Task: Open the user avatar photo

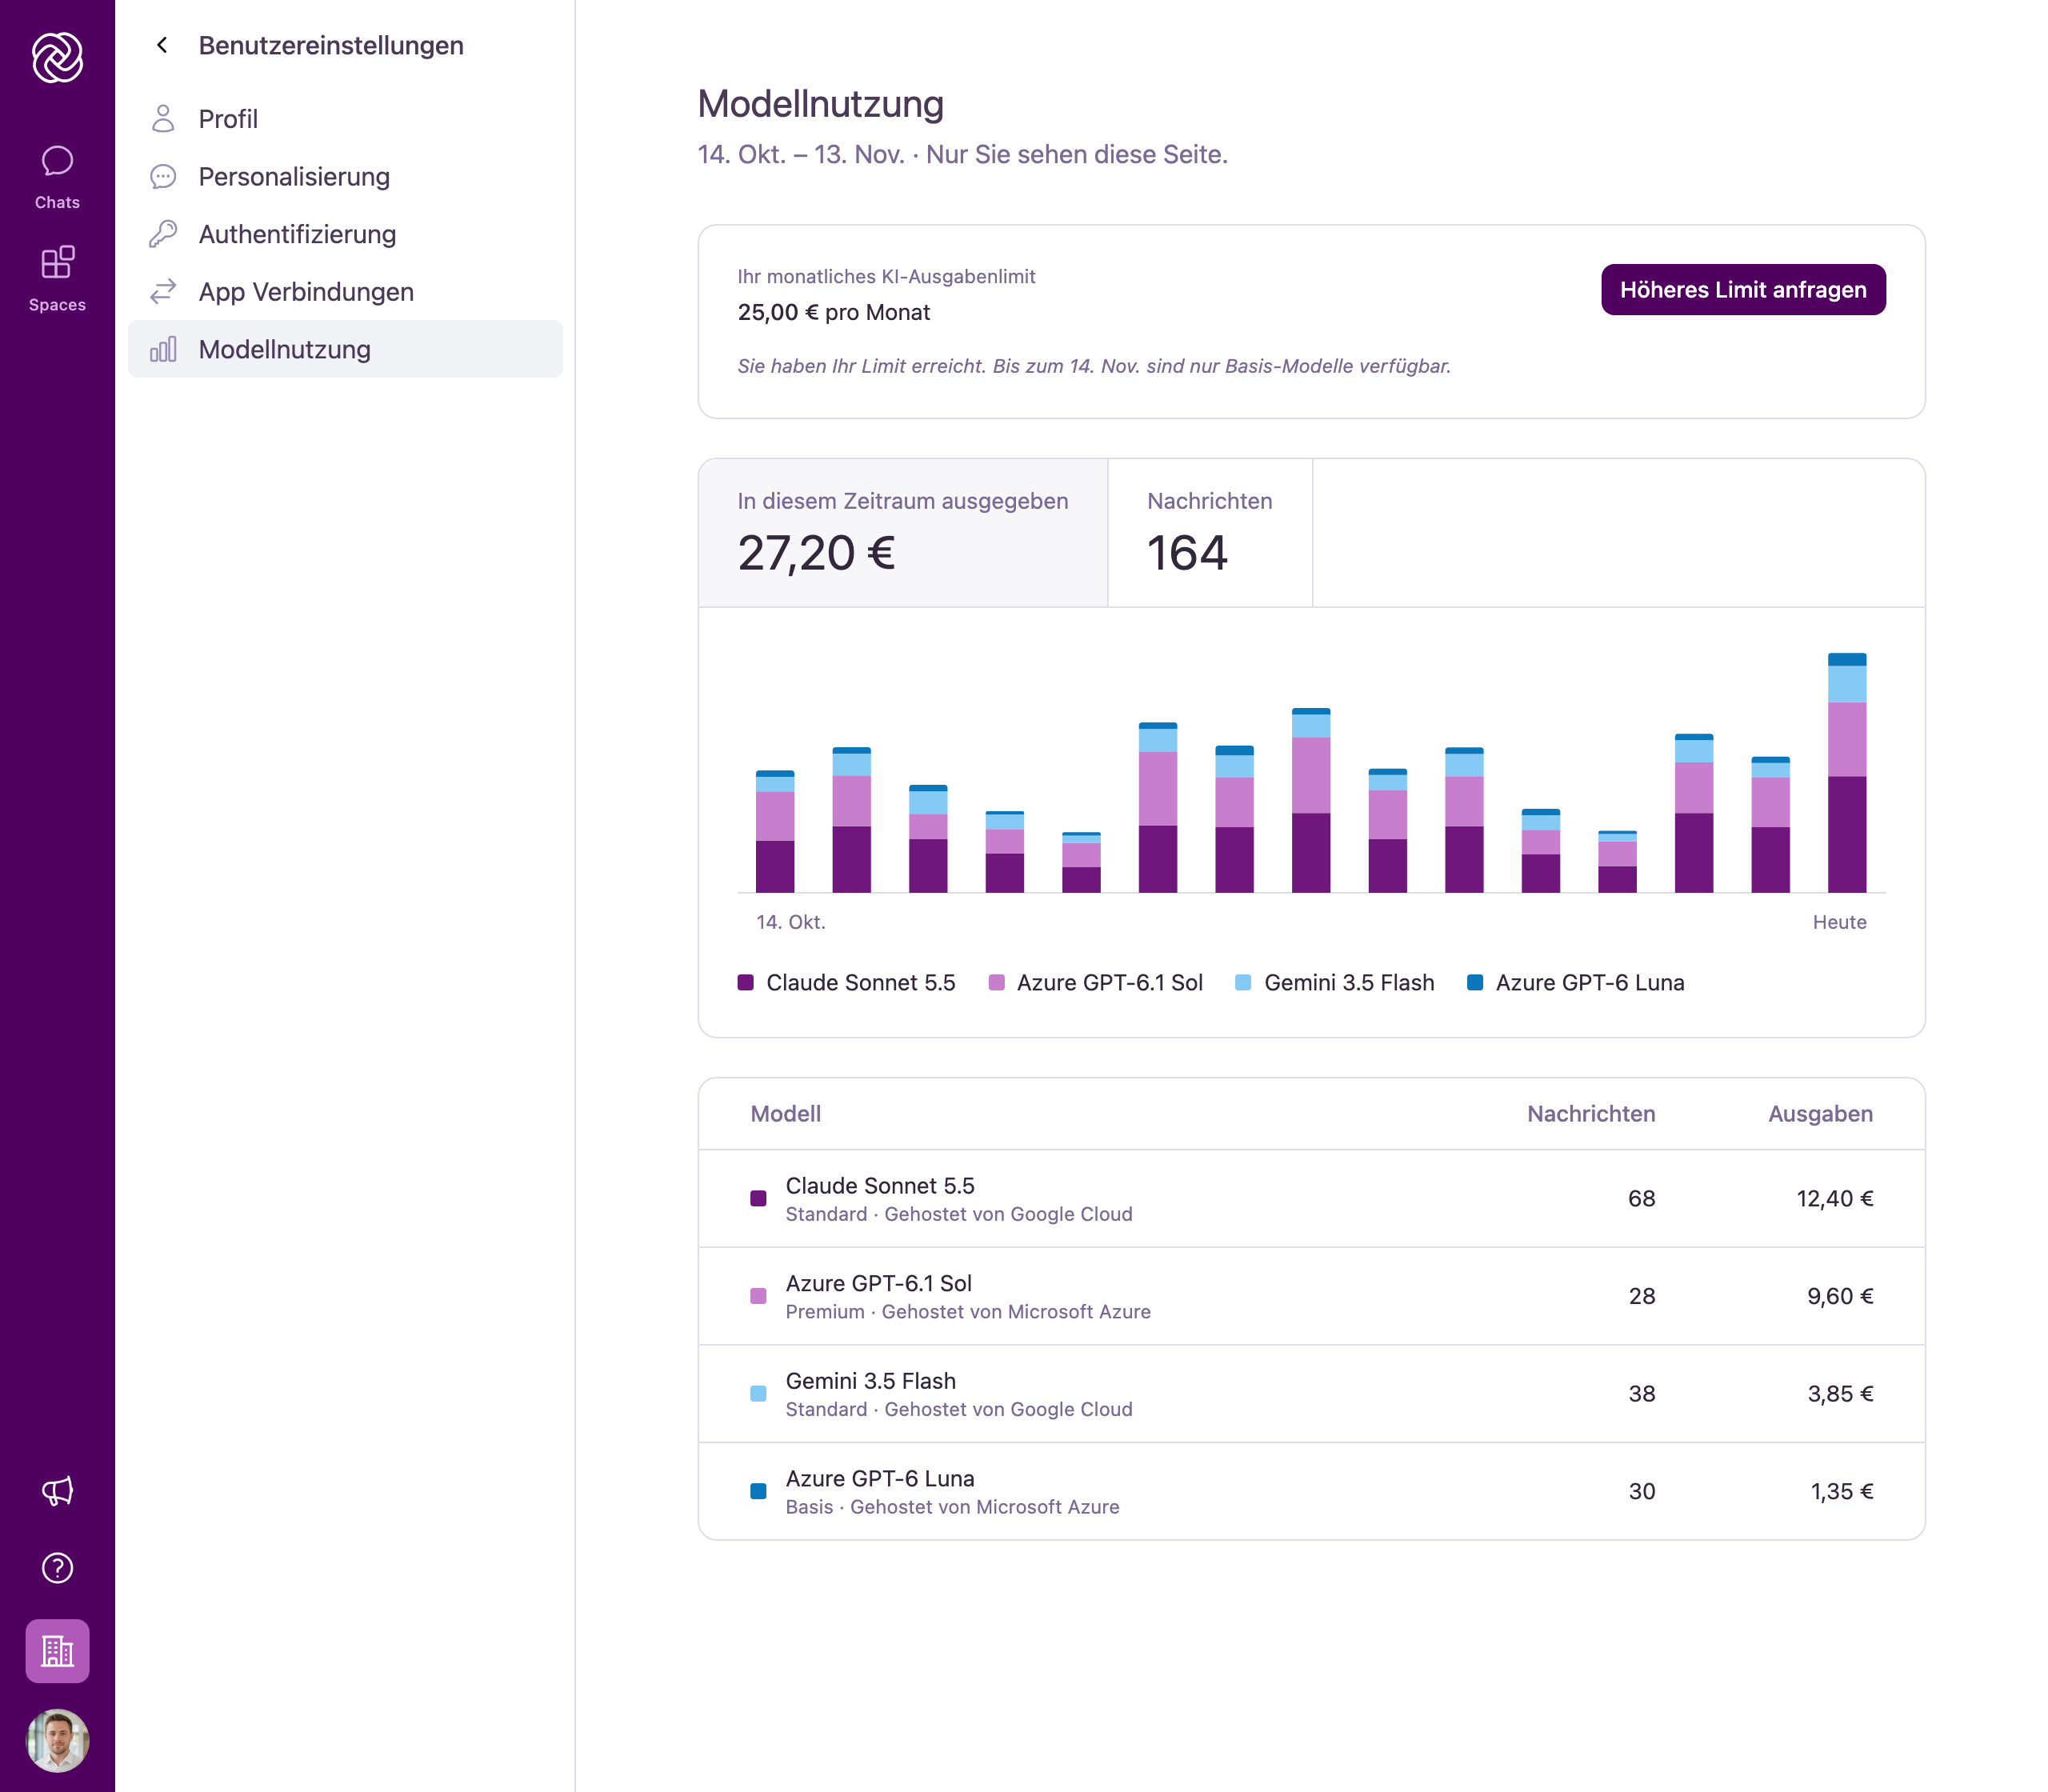Action: pos(57,1740)
